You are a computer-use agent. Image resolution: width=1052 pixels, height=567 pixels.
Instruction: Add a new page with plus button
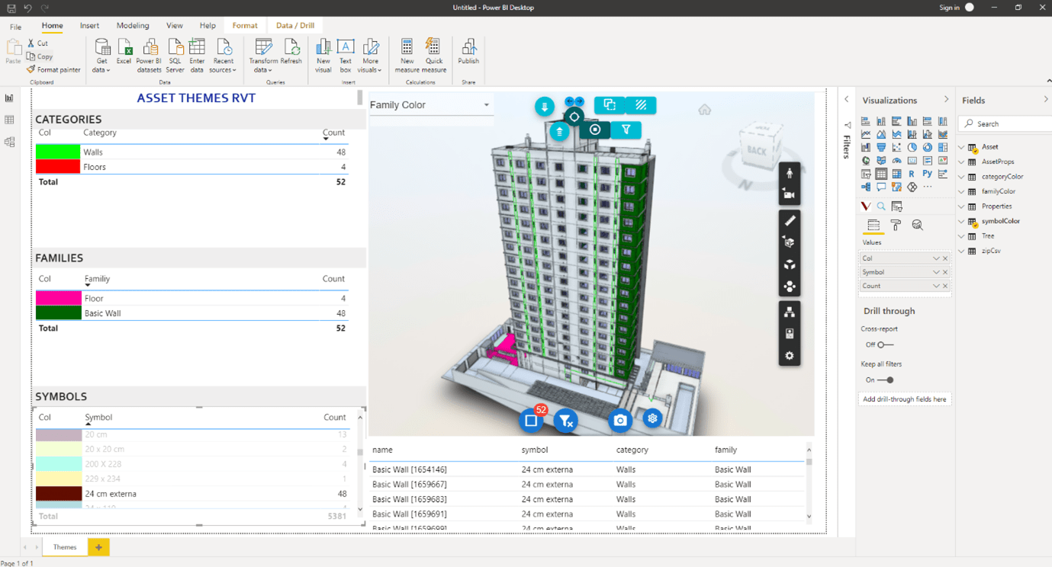click(98, 546)
